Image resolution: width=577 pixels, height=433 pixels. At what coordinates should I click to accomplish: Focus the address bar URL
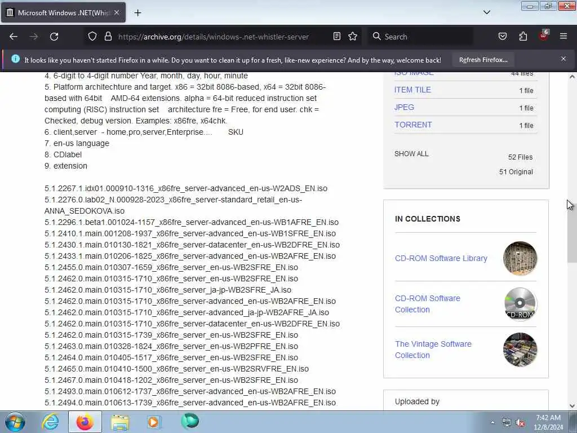click(x=214, y=37)
